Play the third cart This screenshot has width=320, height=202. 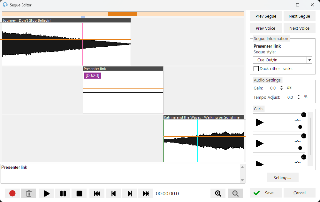(x=260, y=163)
